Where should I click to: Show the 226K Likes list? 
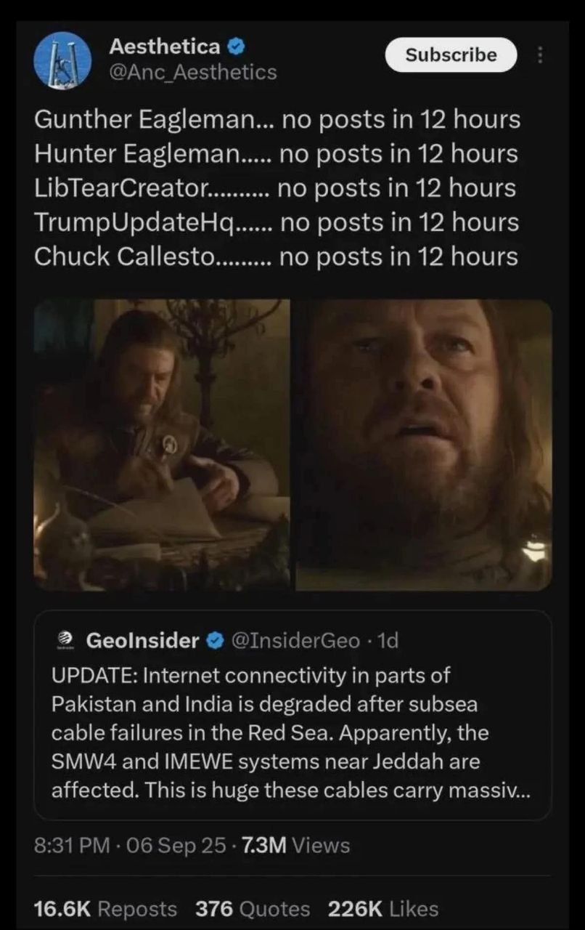[x=383, y=909]
